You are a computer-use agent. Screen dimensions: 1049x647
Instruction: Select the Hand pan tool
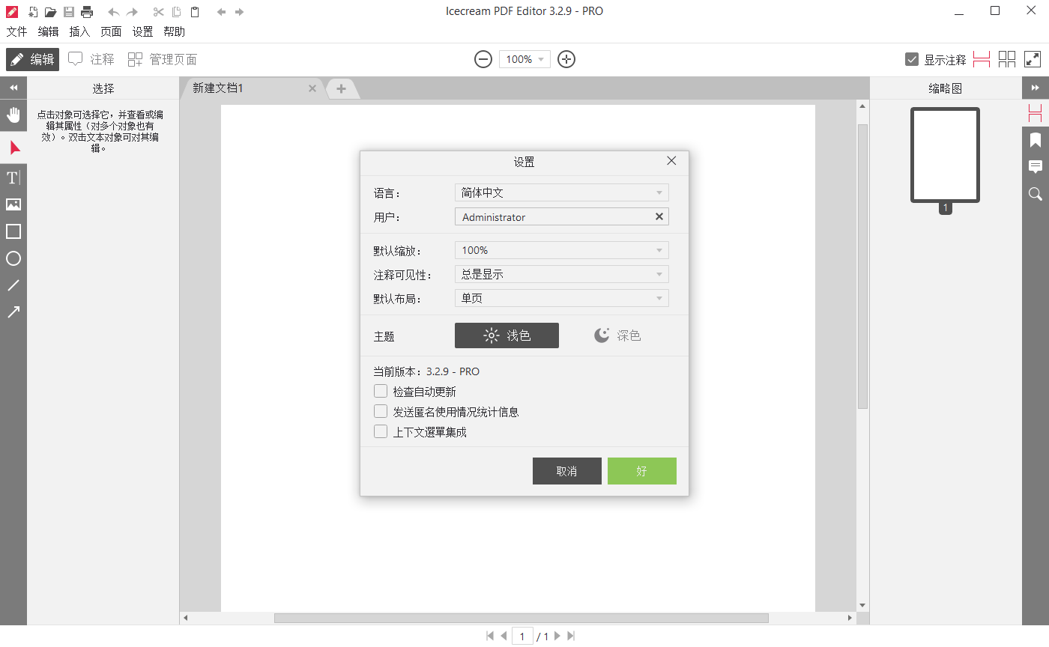click(13, 115)
